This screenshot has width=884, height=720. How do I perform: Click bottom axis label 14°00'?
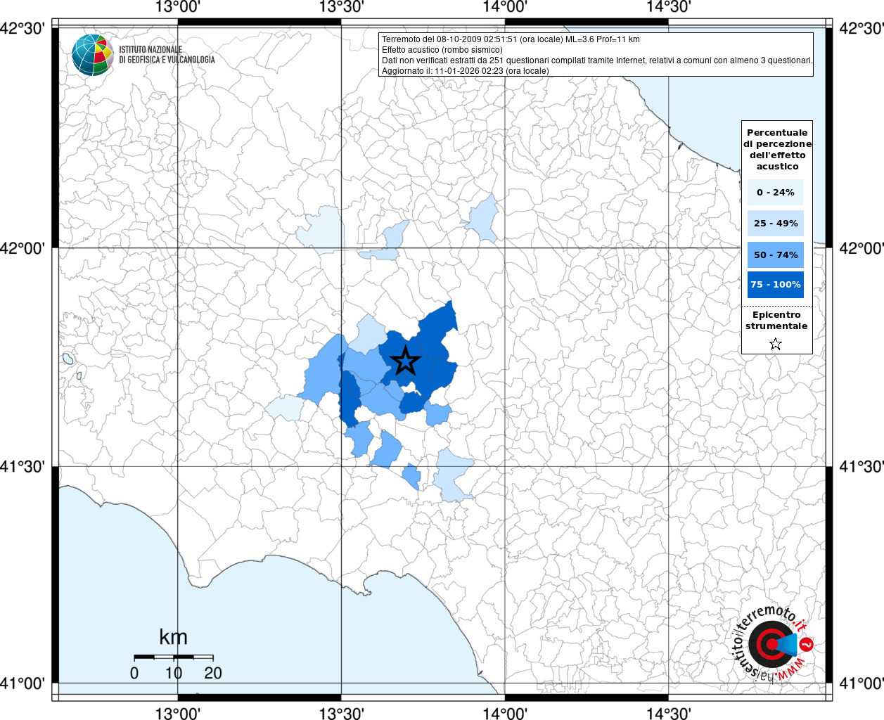coord(505,713)
